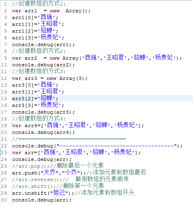193x205 pixels.
Task: Click arr.push("大乔","小乔") call
Action: coord(49,173)
